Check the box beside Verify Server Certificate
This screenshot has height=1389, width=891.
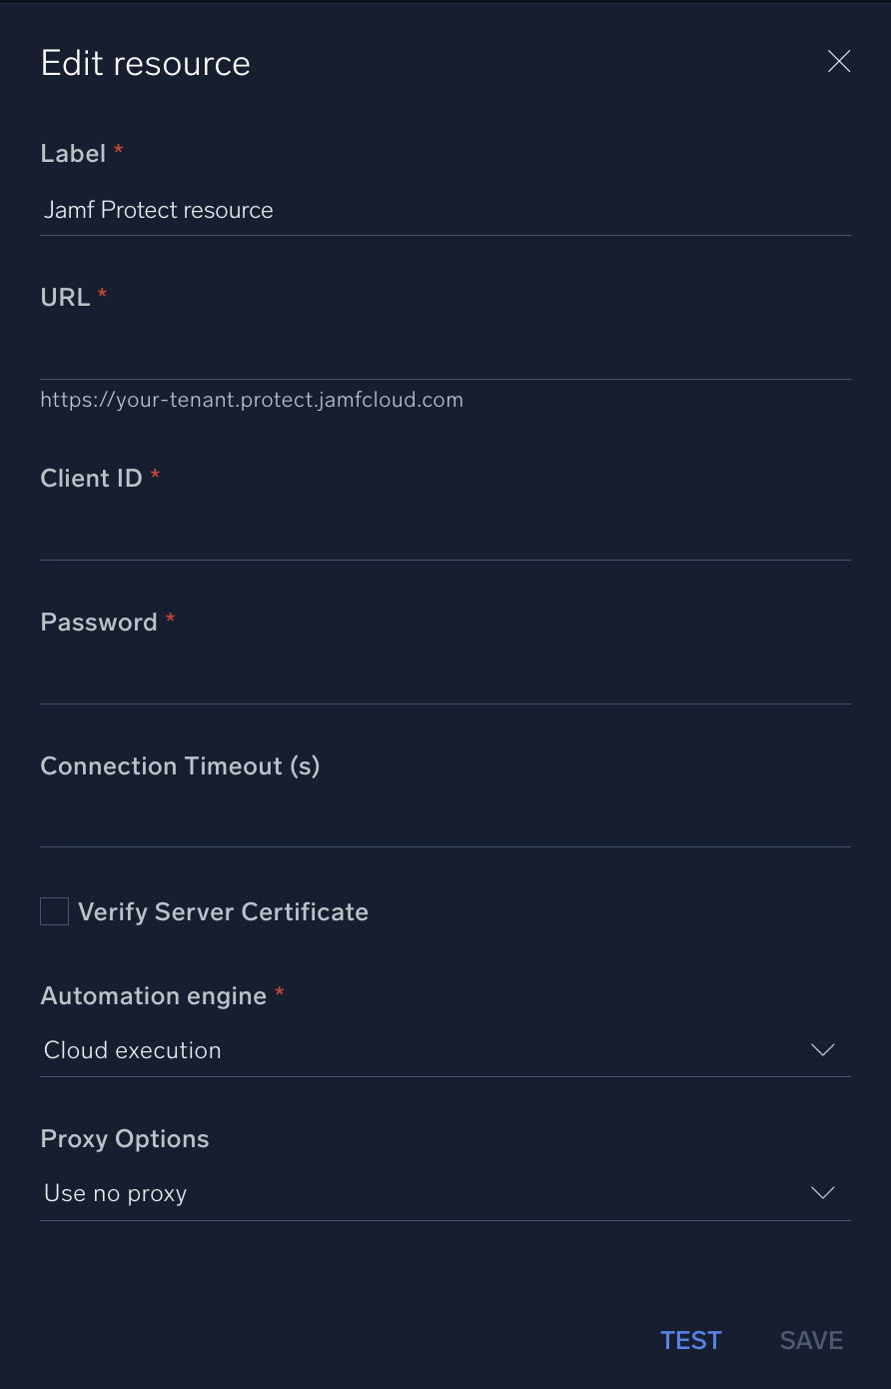54,911
